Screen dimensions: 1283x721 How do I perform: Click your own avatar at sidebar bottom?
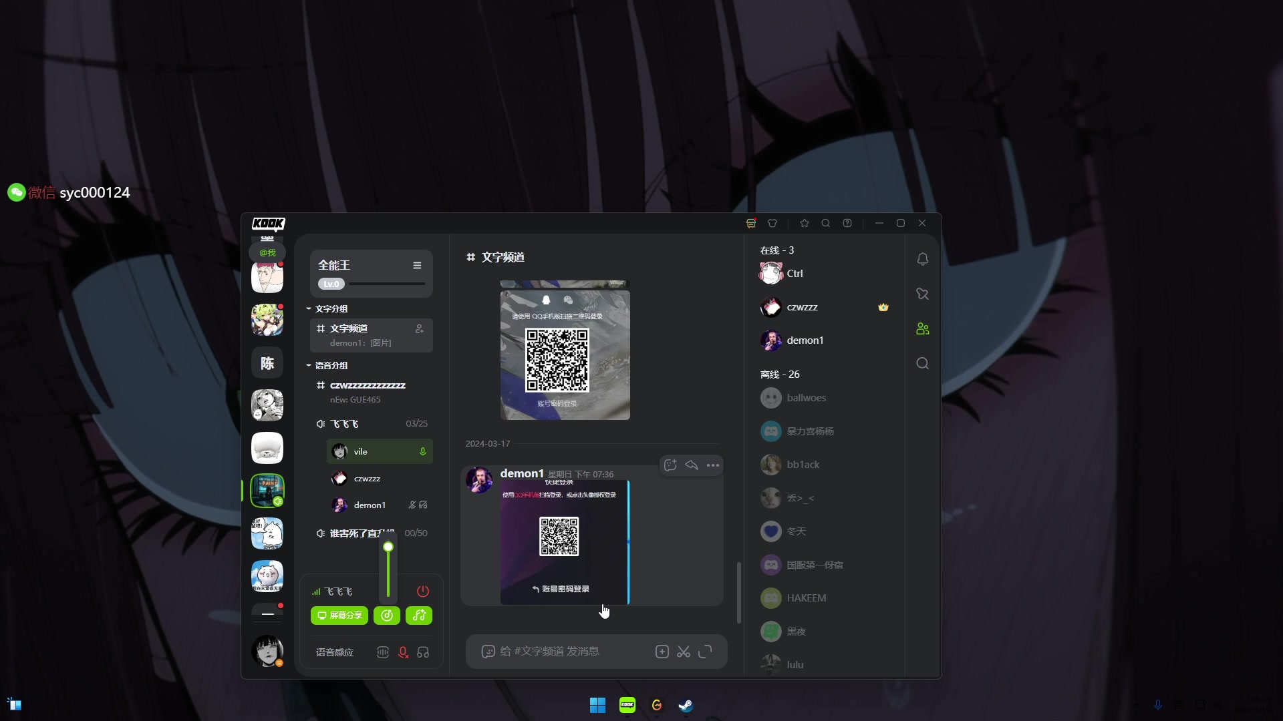(267, 651)
